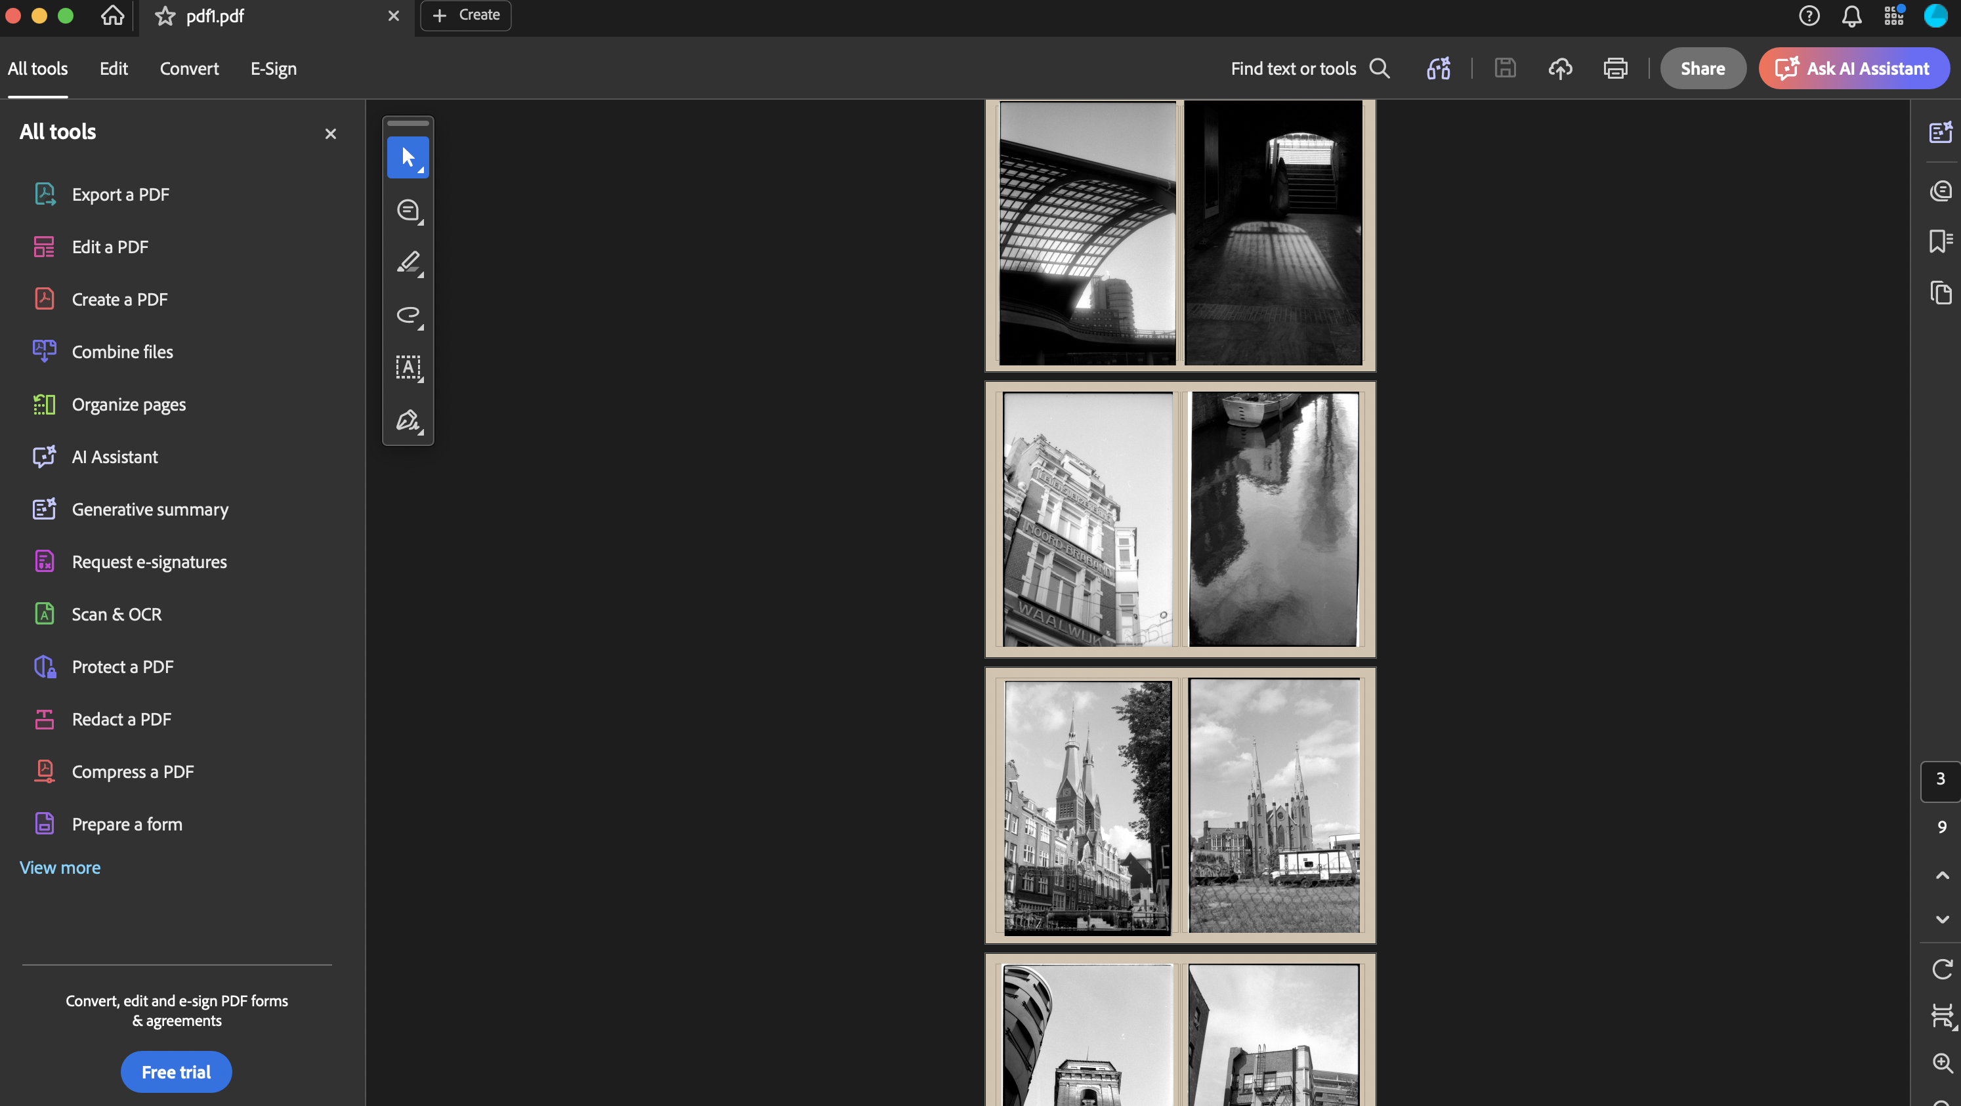Click the search magnifier icon
1961x1106 pixels.
click(1380, 68)
